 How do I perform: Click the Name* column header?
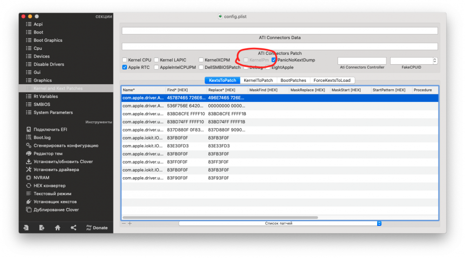(144, 90)
